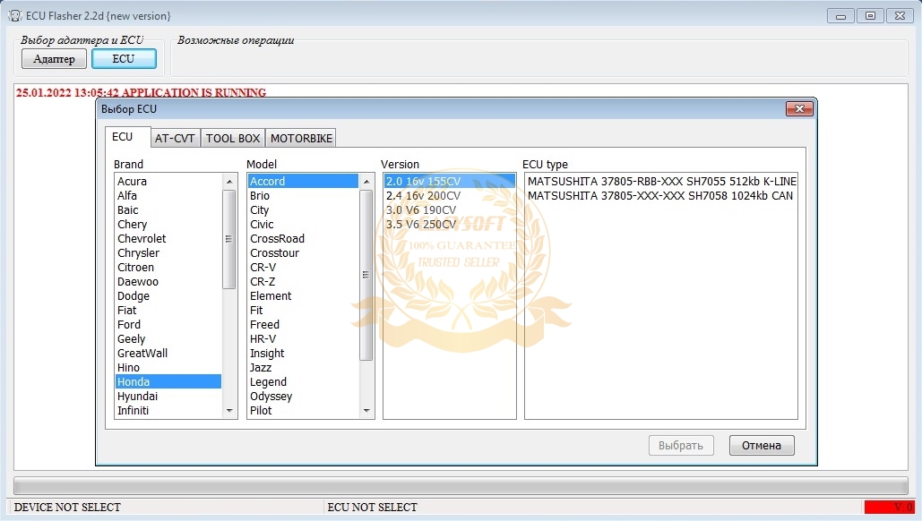Image resolution: width=922 pixels, height=521 pixels.
Task: Click the Model list scrollbar thumb
Action: 366,274
